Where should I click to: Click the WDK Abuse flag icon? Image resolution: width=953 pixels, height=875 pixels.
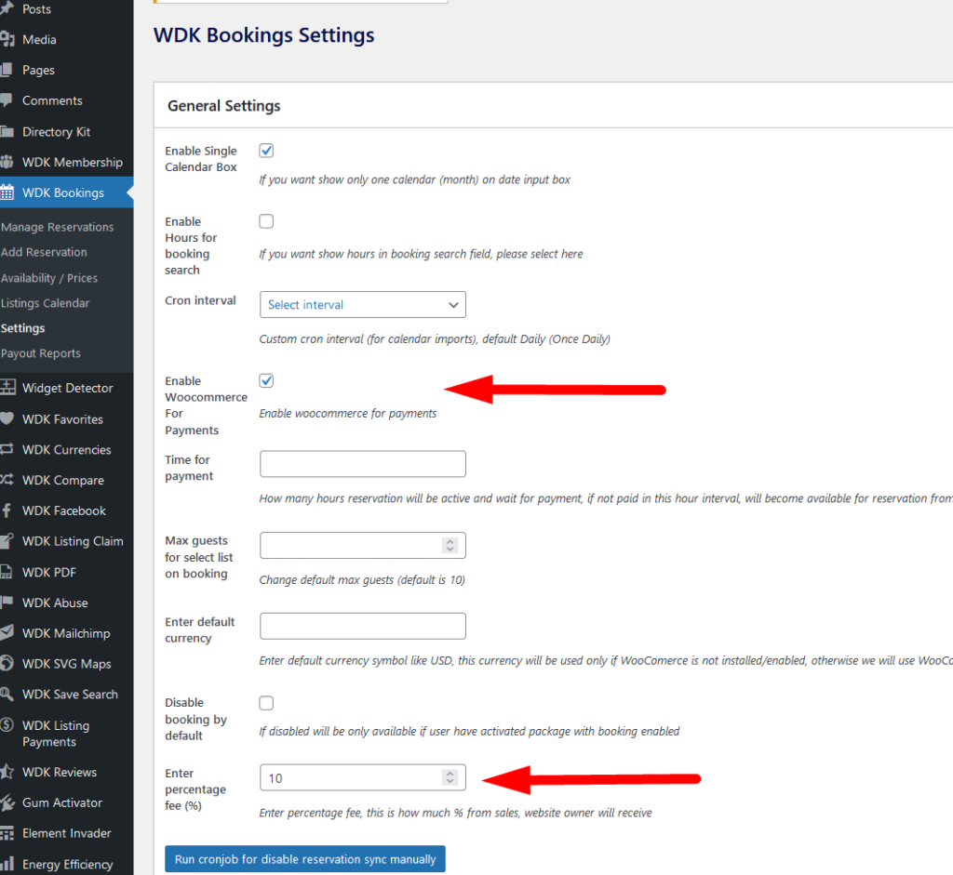pyautogui.click(x=7, y=603)
